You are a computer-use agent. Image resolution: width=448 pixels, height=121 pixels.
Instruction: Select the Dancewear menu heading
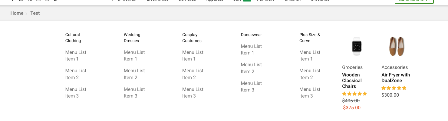tap(251, 35)
